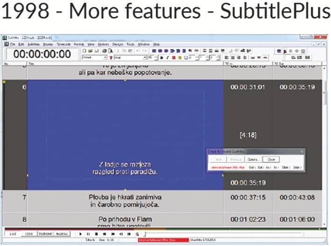This screenshot has width=331, height=246.
Task: Open the font name dropdown
Action: point(130,57)
